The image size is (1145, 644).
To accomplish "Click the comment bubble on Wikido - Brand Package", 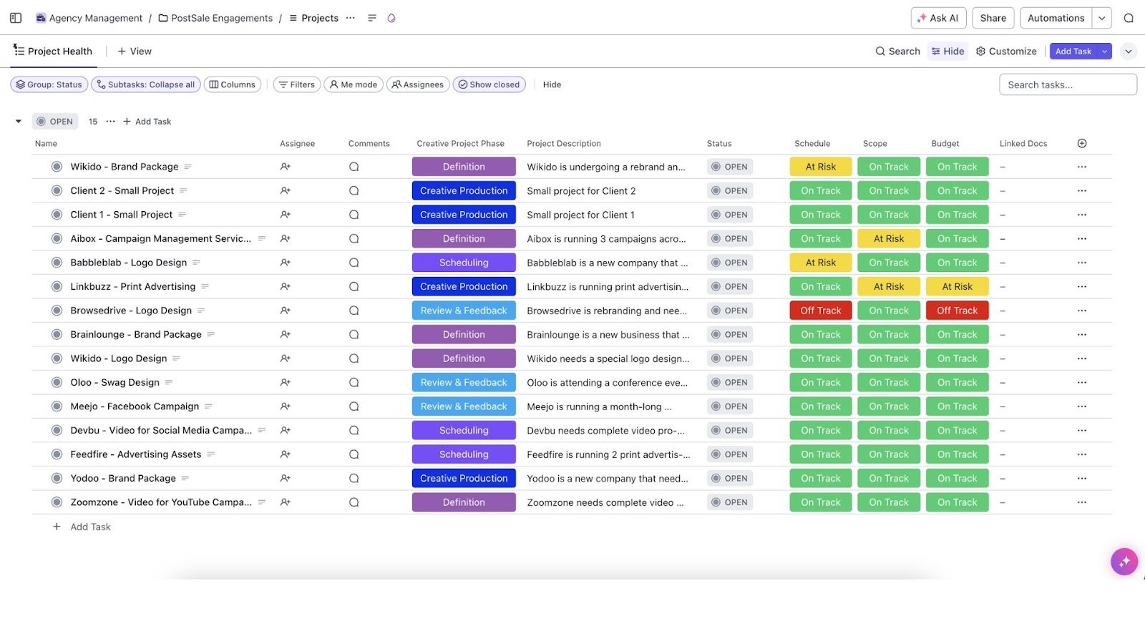I will click(354, 166).
